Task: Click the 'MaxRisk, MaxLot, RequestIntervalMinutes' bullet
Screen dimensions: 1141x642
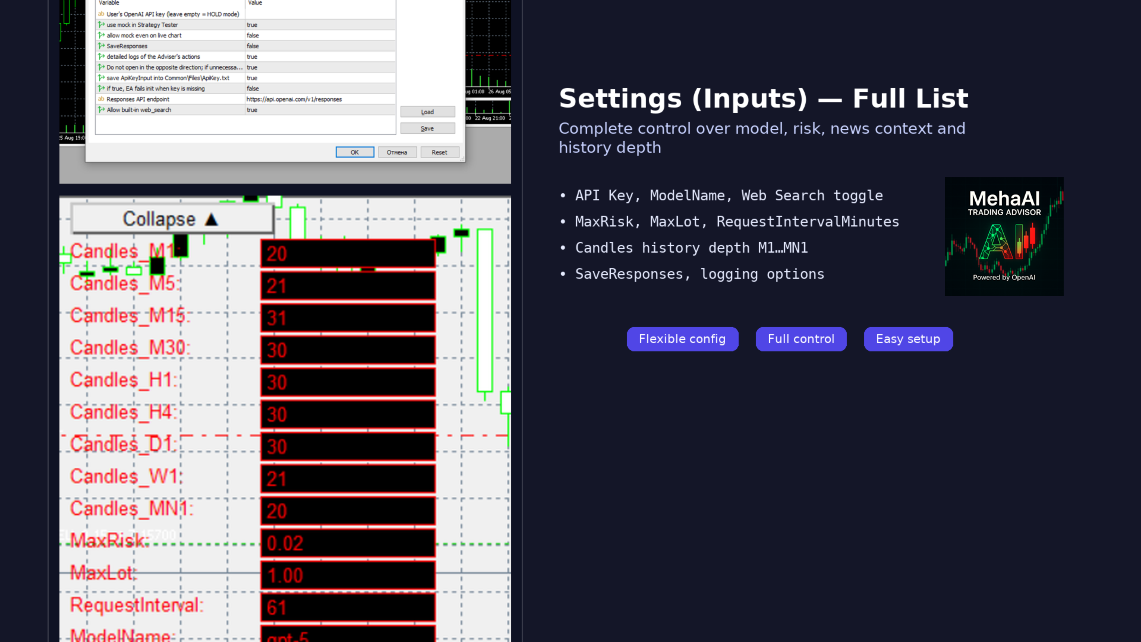Action: tap(737, 222)
